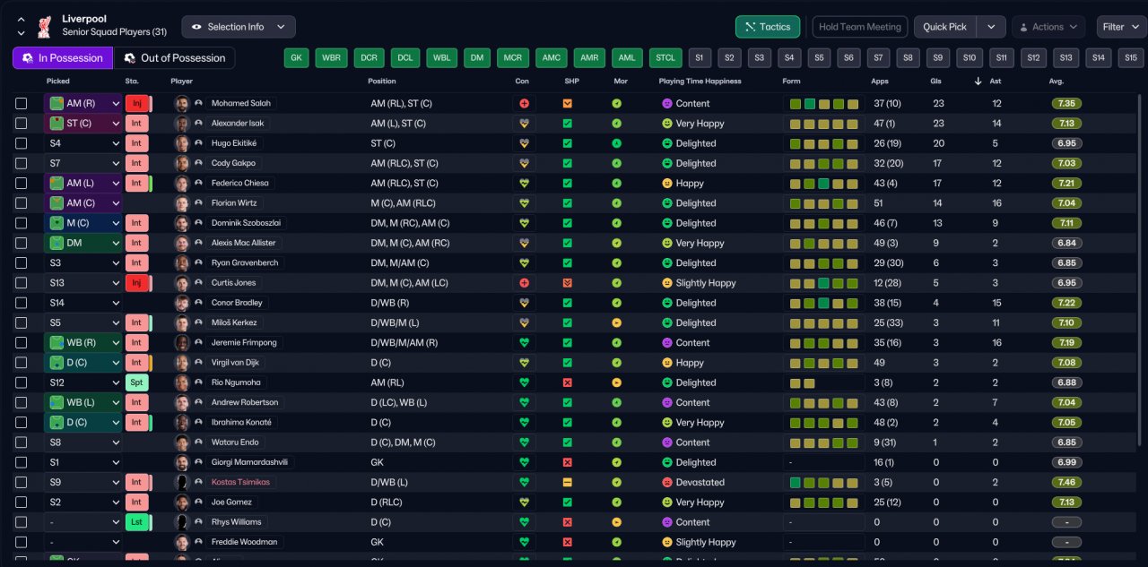Open the Quick Pick arrow dropdown

click(991, 27)
